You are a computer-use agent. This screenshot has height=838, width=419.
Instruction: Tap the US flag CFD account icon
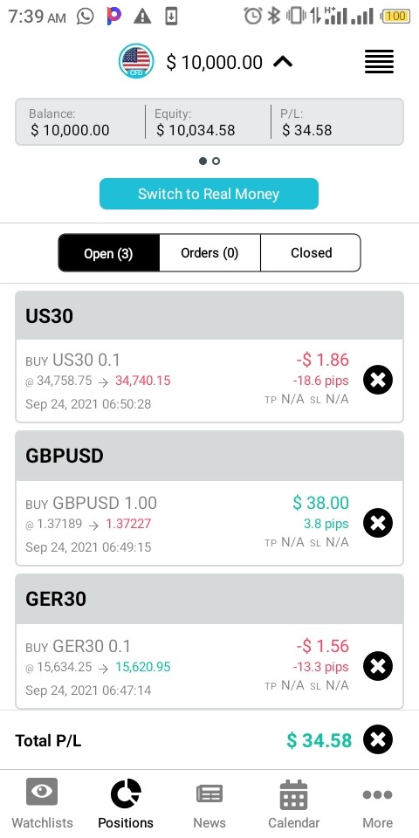[136, 61]
